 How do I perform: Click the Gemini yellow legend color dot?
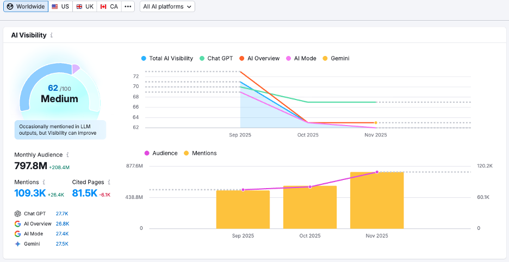pos(325,58)
